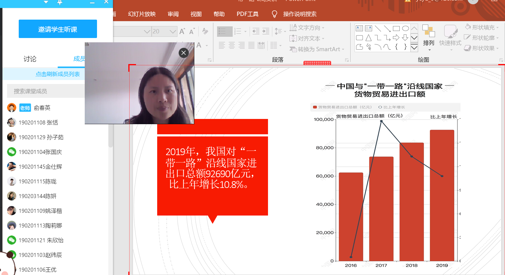Click 点击刷新成员列表 refresh link

[x=58, y=74]
